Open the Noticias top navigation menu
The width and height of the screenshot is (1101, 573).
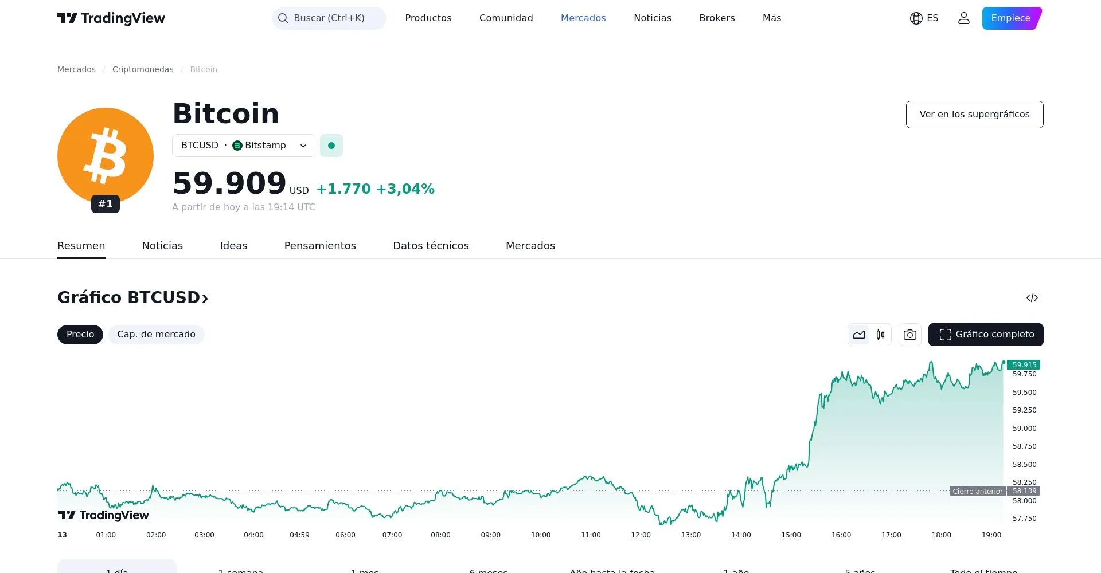(653, 18)
